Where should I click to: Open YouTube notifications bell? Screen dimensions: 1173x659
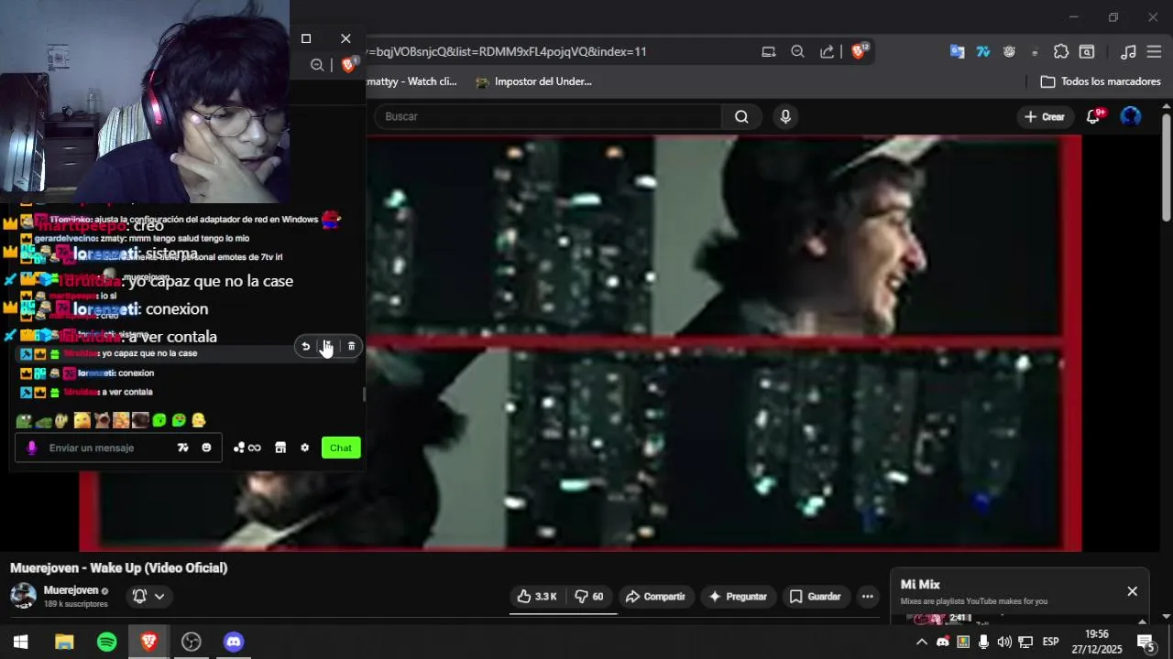pos(1094,116)
